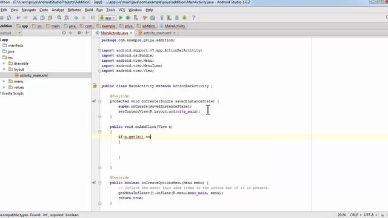
Task: Collapse the onAddClick method fold marker
Action: (99, 132)
